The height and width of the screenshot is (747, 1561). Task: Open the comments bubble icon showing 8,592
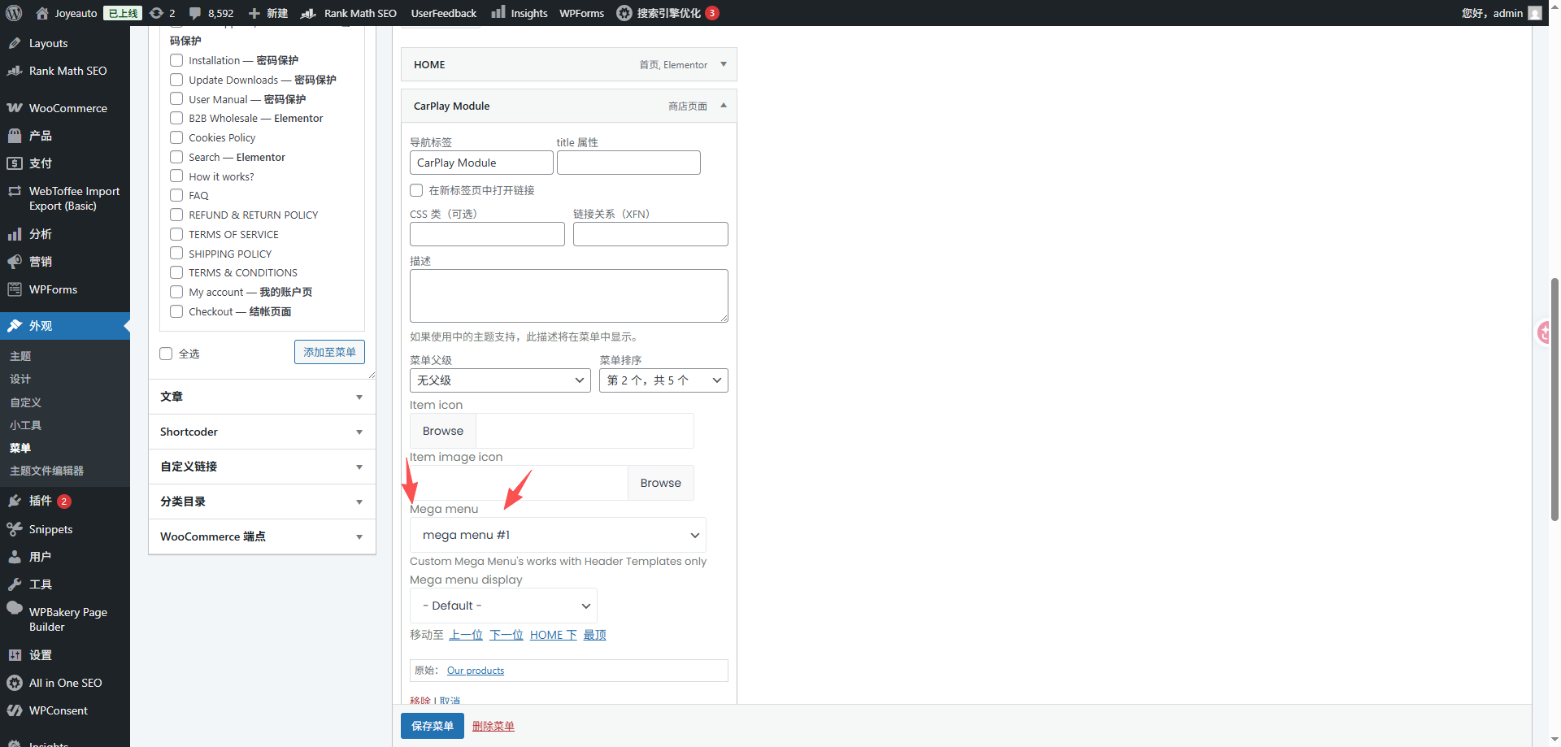click(195, 13)
